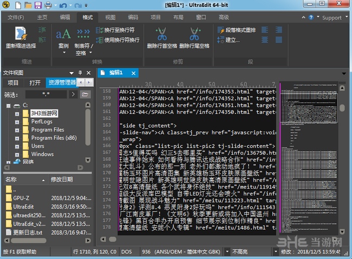This screenshot has height=259, width=352.
Task: Open the 项目 tab in file view
Action: [13, 83]
